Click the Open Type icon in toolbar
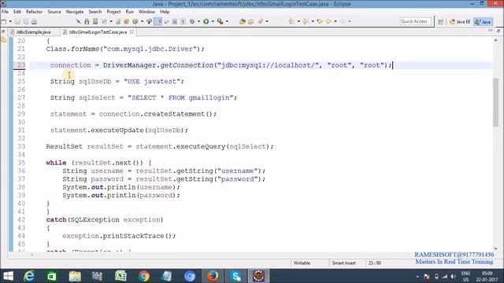 tap(243, 21)
